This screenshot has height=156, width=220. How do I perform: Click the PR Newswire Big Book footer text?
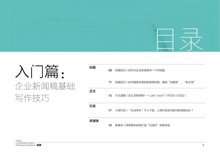coord(25,145)
